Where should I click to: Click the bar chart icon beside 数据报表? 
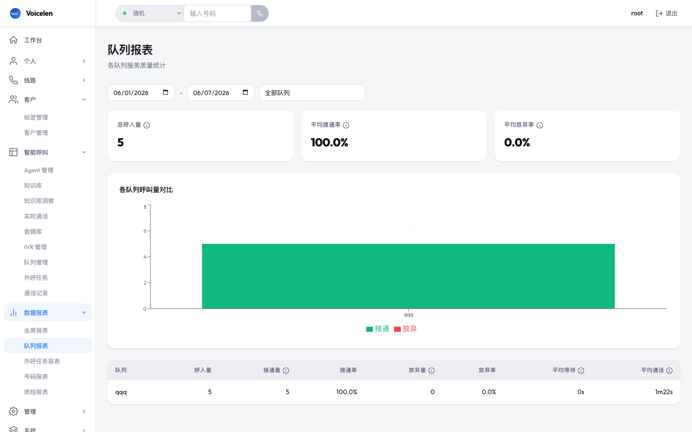click(x=13, y=312)
